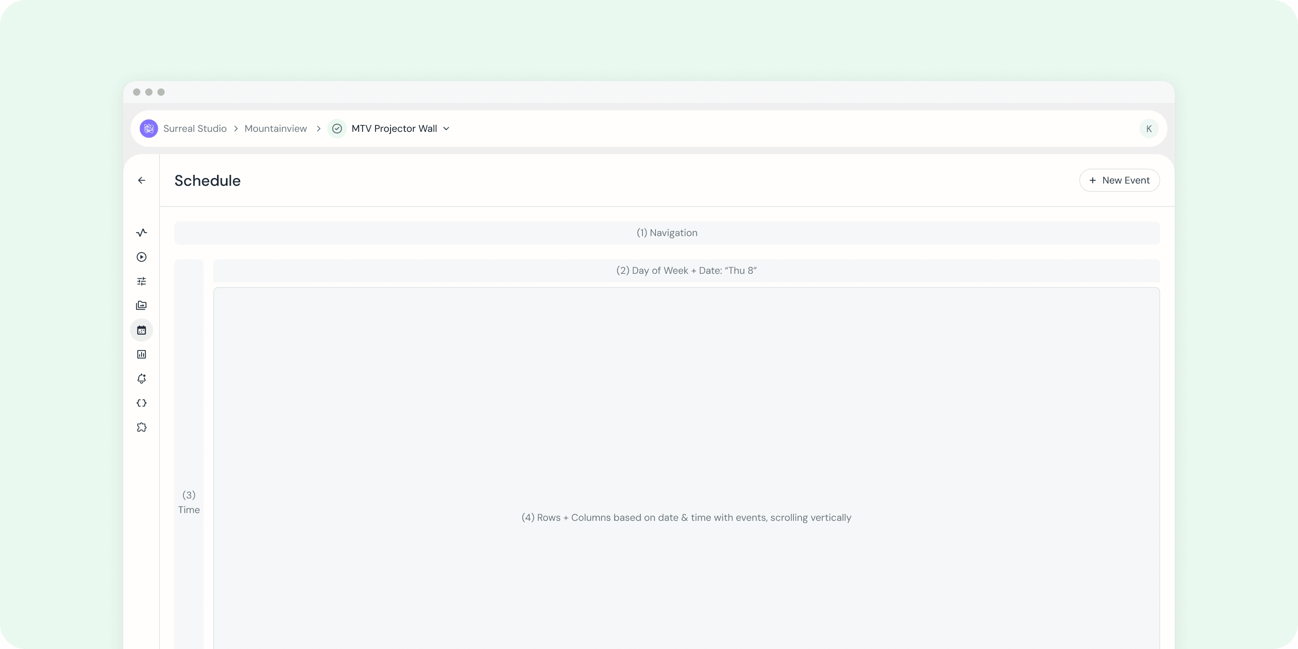Click the chevron after Mountainview
The height and width of the screenshot is (649, 1298).
click(x=318, y=129)
